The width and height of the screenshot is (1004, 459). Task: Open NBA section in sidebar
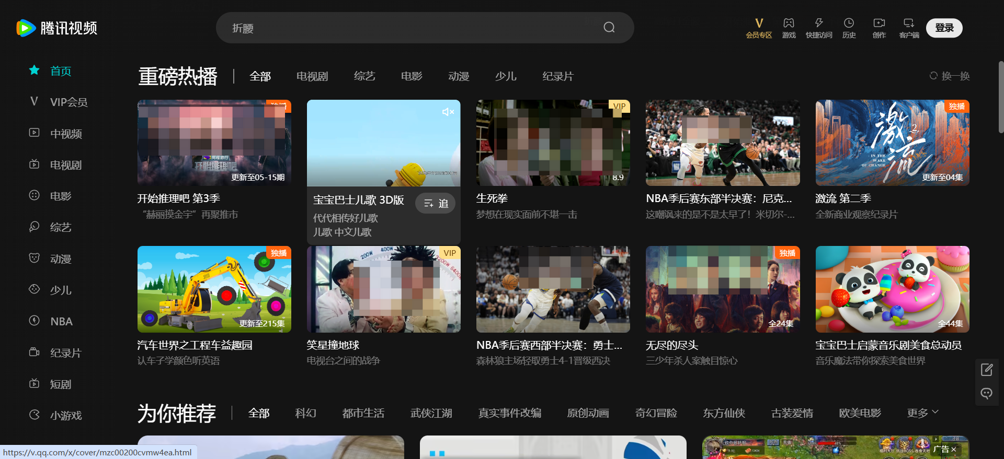61,322
